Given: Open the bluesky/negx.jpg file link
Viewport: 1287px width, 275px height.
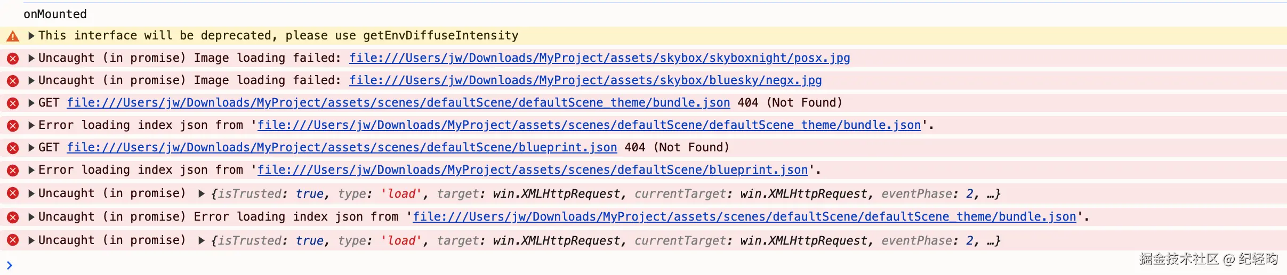Looking at the screenshot, I should pos(585,80).
